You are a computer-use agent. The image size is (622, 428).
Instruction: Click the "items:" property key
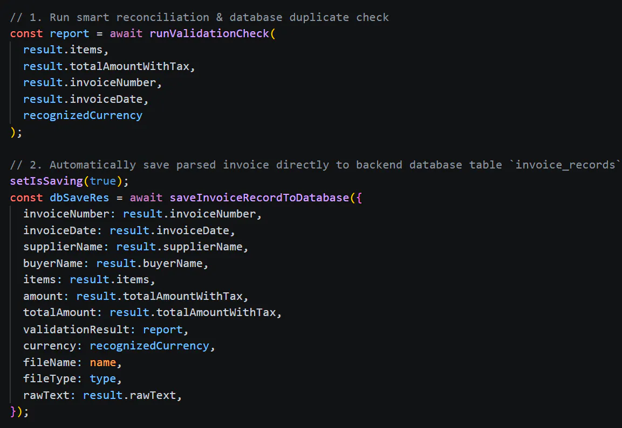pyautogui.click(x=43, y=280)
